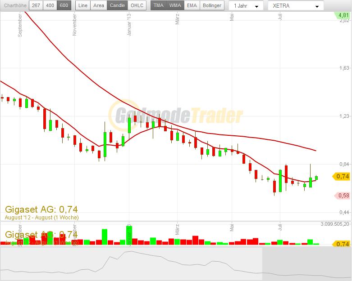The image size is (352, 281).
Task: Click the Gigaset AG: 0,74 chart title
Action: [x=41, y=210]
